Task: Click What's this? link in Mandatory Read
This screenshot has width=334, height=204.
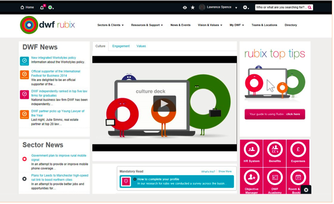Action: [208, 172]
